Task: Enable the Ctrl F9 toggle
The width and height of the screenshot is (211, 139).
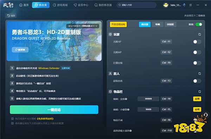Action: click(197, 63)
